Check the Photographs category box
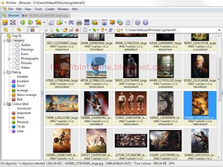The height and width of the screenshot is (167, 223). [14, 58]
